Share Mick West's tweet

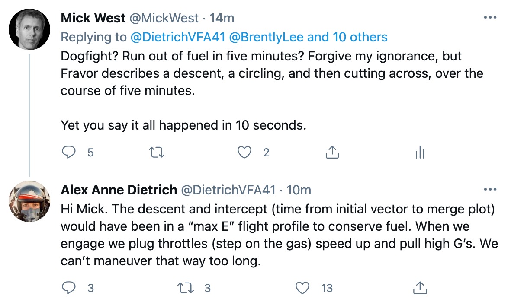click(331, 152)
